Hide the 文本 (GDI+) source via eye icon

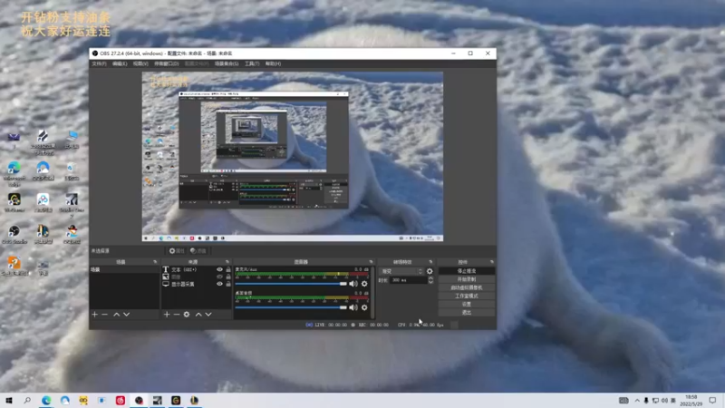tap(219, 270)
